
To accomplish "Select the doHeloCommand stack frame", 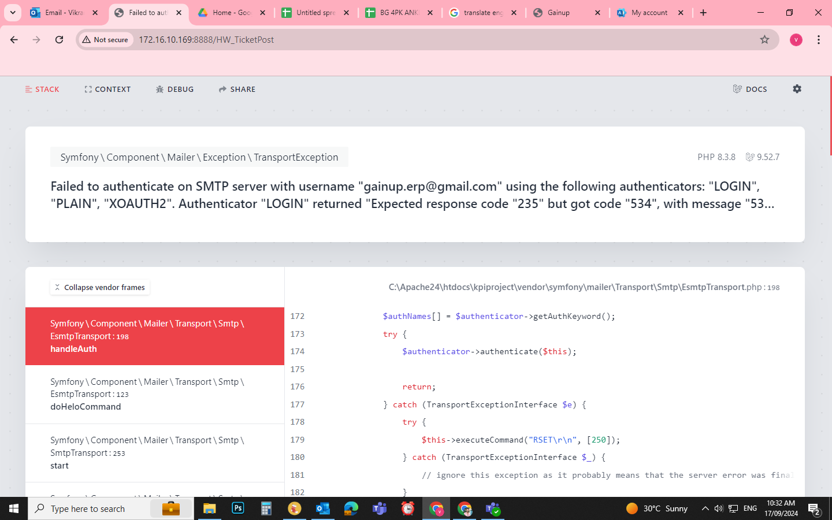I will pos(155,394).
